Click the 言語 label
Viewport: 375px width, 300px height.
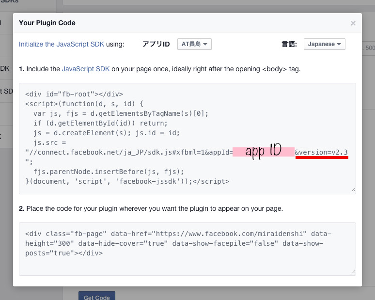tap(289, 44)
